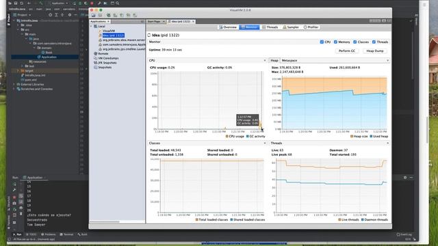Close the Applications panel tab

[x=108, y=21]
